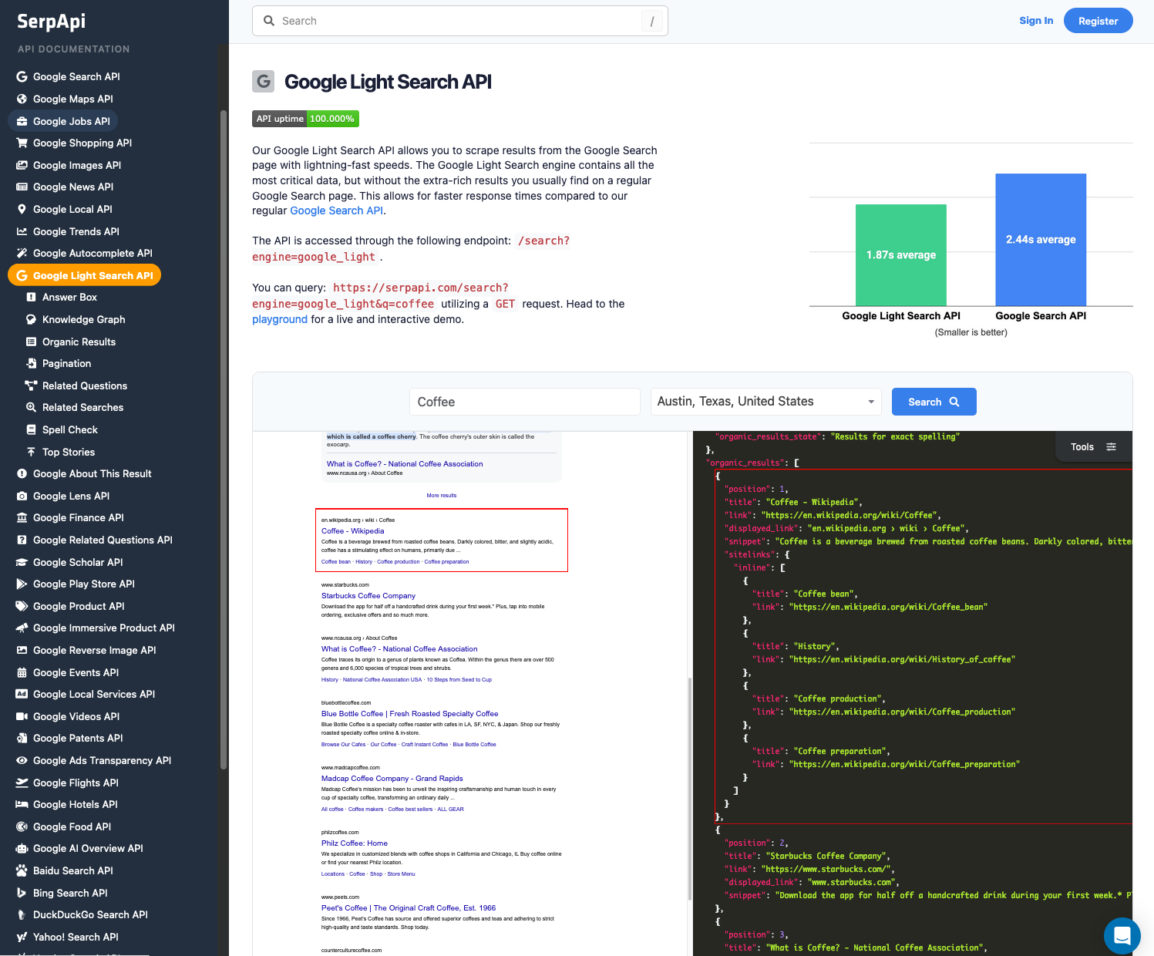Click the Coffee query input field

point(525,402)
